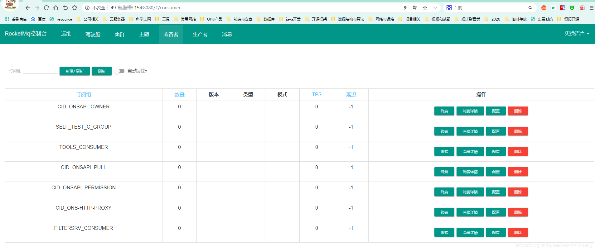595x251 pixels.
Task: Go forward with the browser forward arrow
Action: point(37,8)
